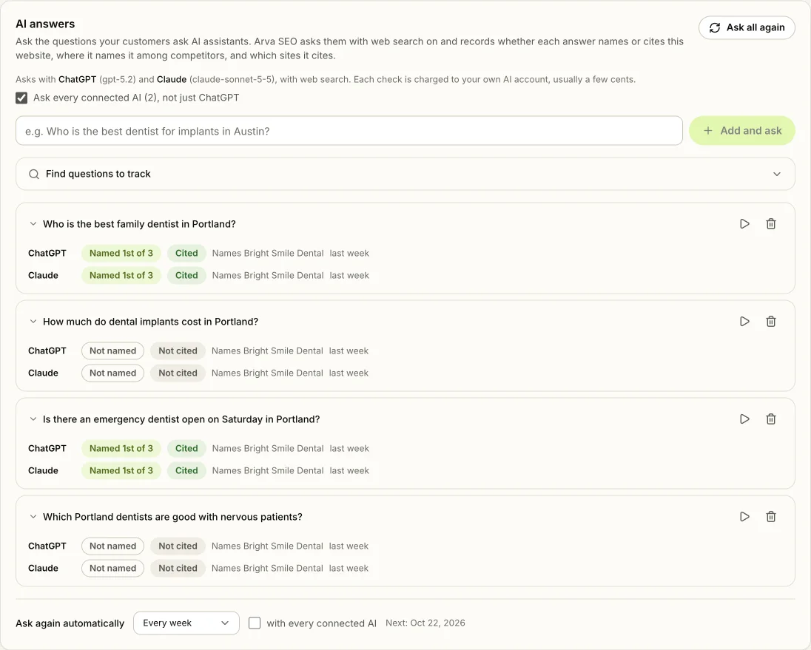This screenshot has width=811, height=650.
Task: Click Claude 'last week' under emergency dentist
Action: tap(350, 471)
